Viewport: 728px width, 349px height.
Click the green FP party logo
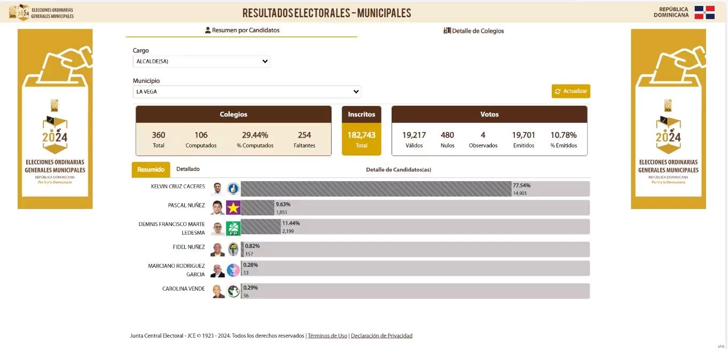[233, 228]
